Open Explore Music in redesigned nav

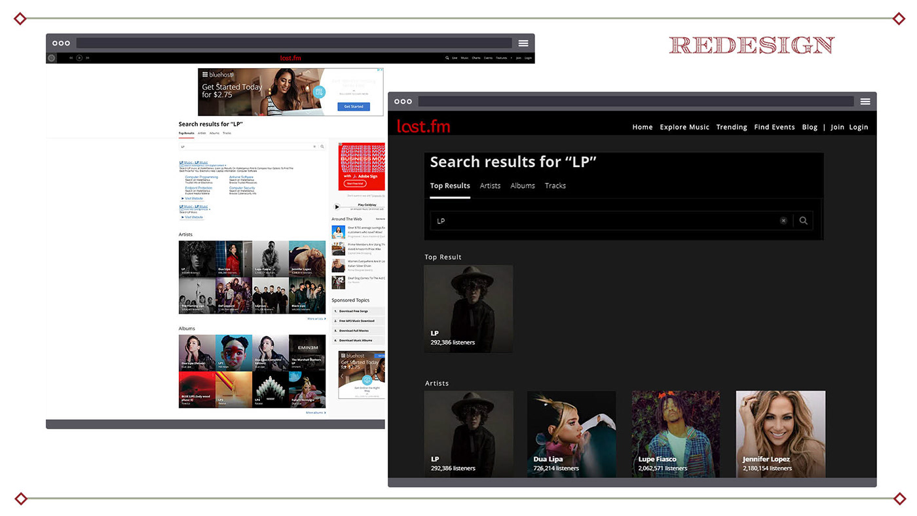pos(684,127)
